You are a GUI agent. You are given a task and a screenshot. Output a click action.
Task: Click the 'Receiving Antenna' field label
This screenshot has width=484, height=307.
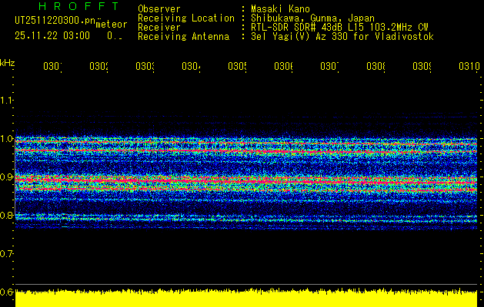[183, 36]
